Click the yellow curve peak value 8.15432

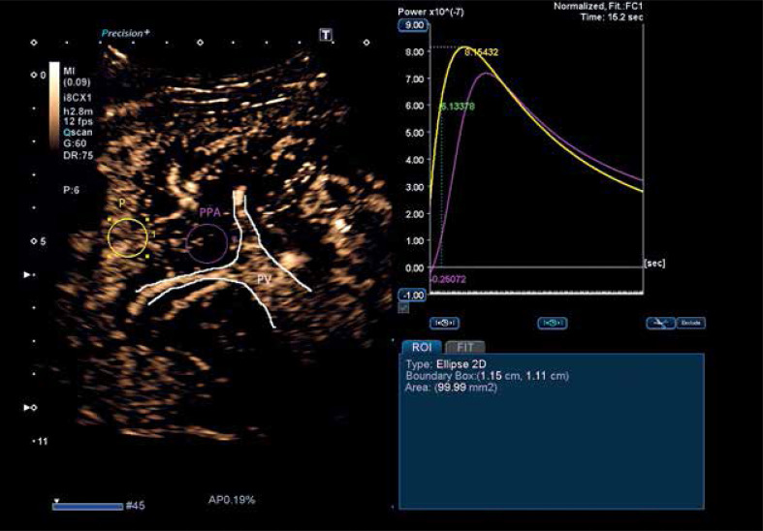point(481,52)
